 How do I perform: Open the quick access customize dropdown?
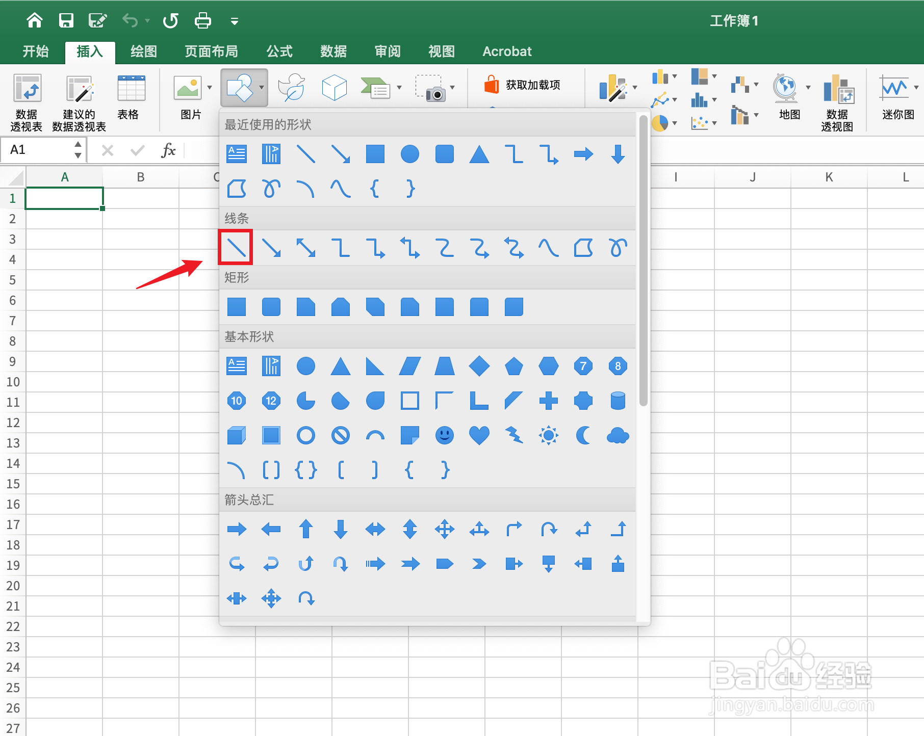click(235, 21)
